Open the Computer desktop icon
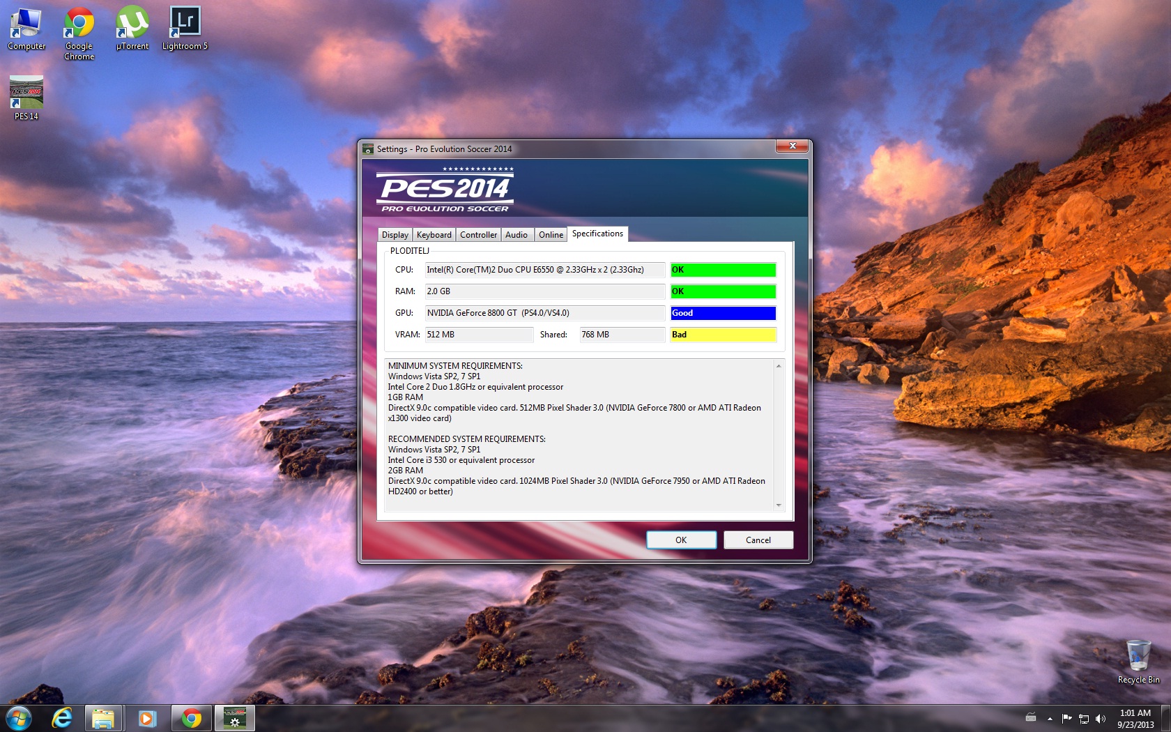This screenshot has height=732, width=1171. point(26,29)
